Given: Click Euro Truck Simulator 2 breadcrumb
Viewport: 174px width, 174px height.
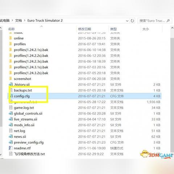Looking at the screenshot, I should [x=45, y=20].
